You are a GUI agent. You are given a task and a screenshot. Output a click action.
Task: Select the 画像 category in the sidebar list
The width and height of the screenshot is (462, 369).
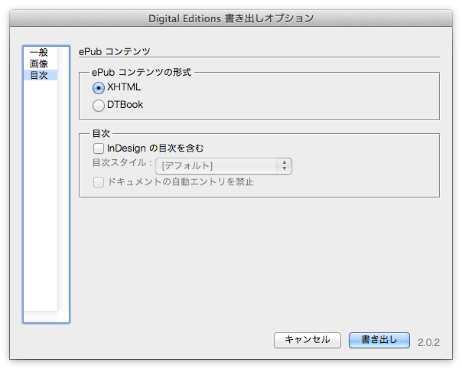tap(41, 64)
